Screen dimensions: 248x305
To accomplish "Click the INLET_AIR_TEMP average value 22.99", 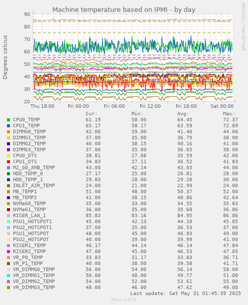I will 185,186.
